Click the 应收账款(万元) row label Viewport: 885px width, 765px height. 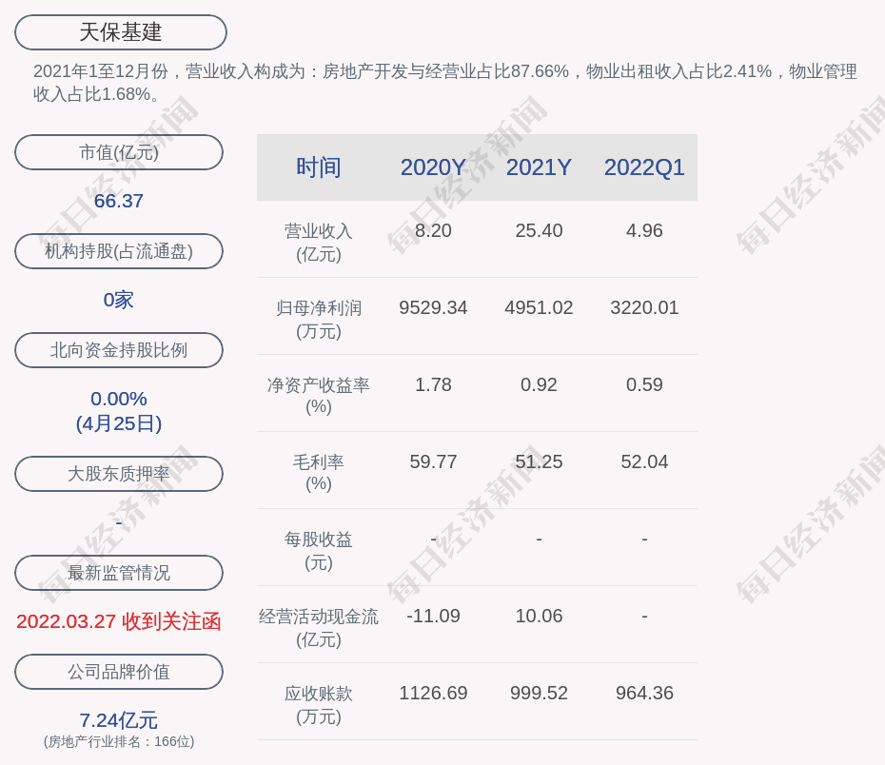click(319, 705)
